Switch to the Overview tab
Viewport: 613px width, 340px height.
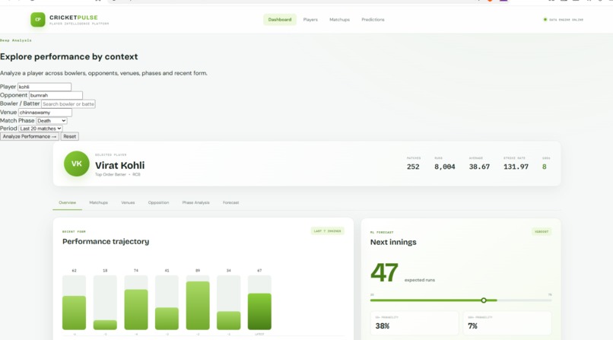coord(67,202)
